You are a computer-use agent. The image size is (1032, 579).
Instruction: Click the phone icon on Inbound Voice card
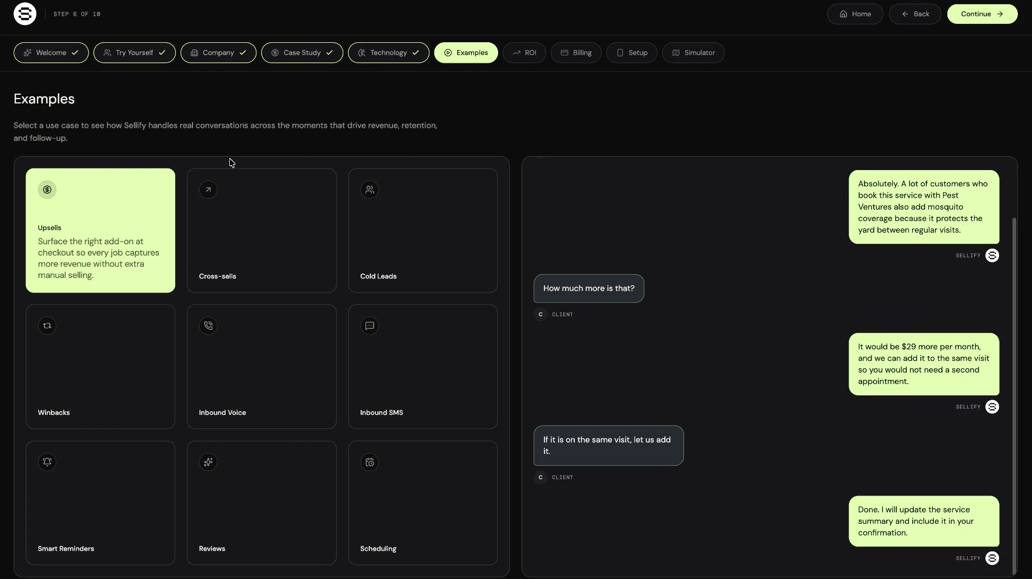pyautogui.click(x=208, y=326)
